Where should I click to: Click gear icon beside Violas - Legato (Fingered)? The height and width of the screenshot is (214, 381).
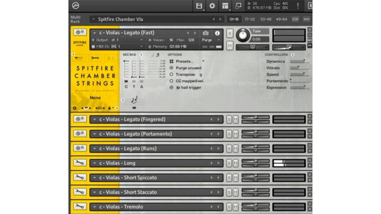80,119
